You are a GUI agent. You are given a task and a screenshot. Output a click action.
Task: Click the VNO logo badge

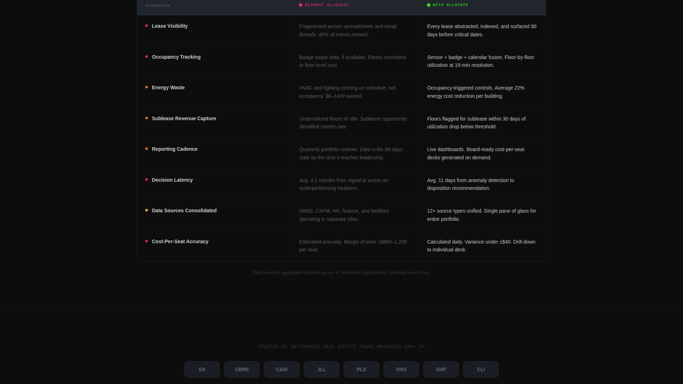[x=401, y=369]
